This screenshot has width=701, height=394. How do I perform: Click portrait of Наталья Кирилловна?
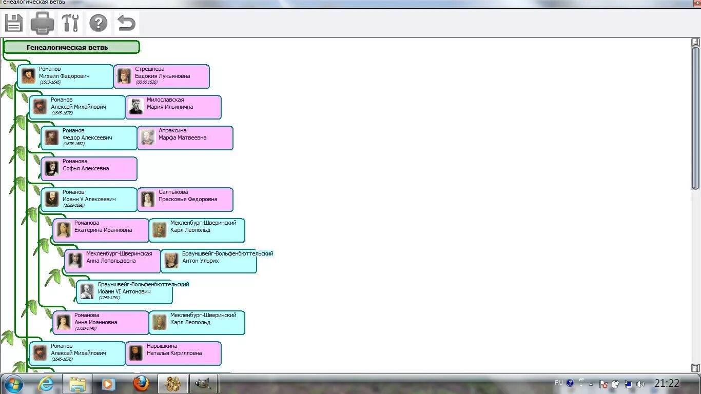[136, 353]
